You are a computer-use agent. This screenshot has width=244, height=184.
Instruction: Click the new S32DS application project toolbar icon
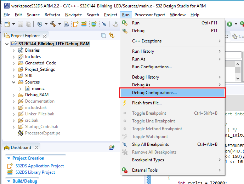[x=76, y=24]
